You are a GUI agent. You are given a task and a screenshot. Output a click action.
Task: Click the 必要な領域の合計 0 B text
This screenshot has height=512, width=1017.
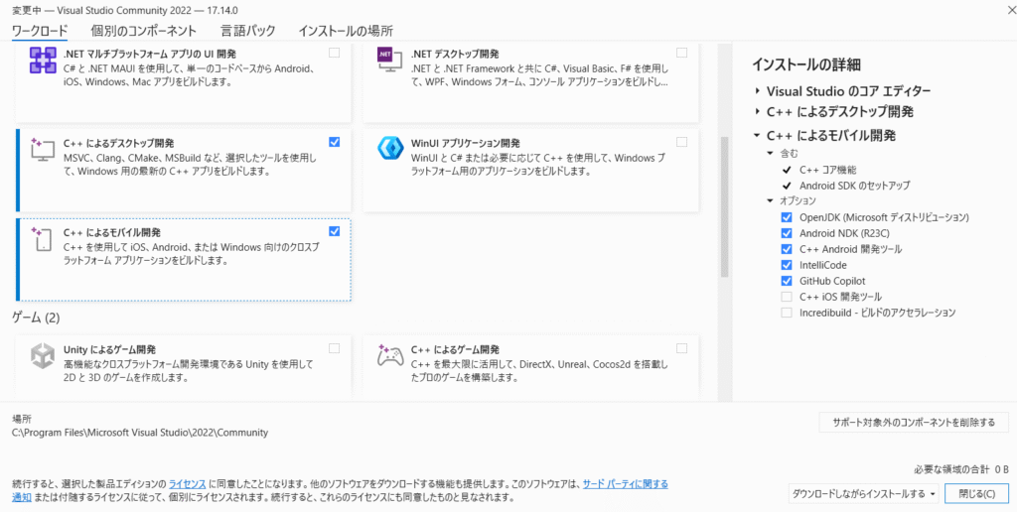tap(961, 468)
